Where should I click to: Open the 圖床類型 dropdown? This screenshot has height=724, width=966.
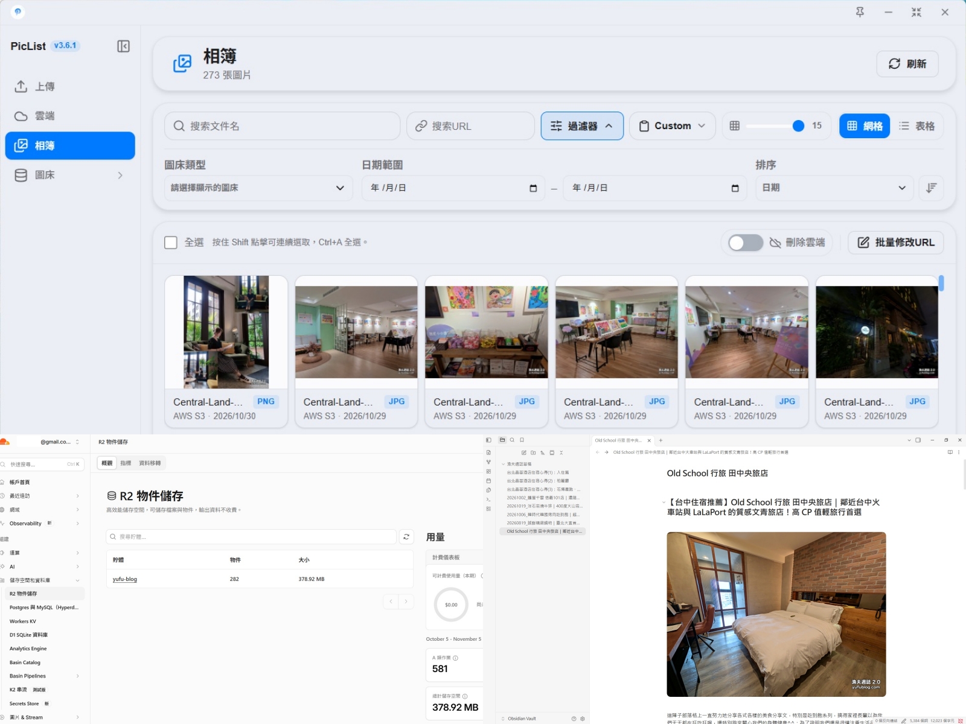coord(258,188)
